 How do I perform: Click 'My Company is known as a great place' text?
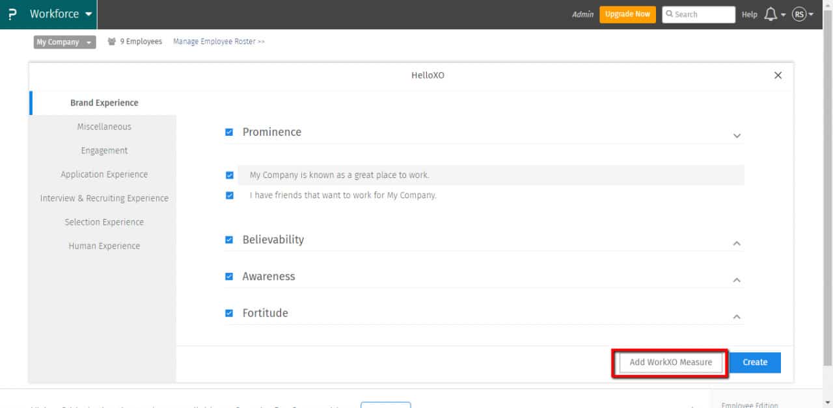tap(340, 175)
